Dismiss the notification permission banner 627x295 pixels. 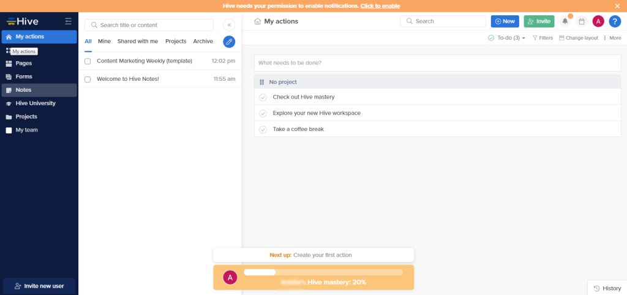pos(617,6)
